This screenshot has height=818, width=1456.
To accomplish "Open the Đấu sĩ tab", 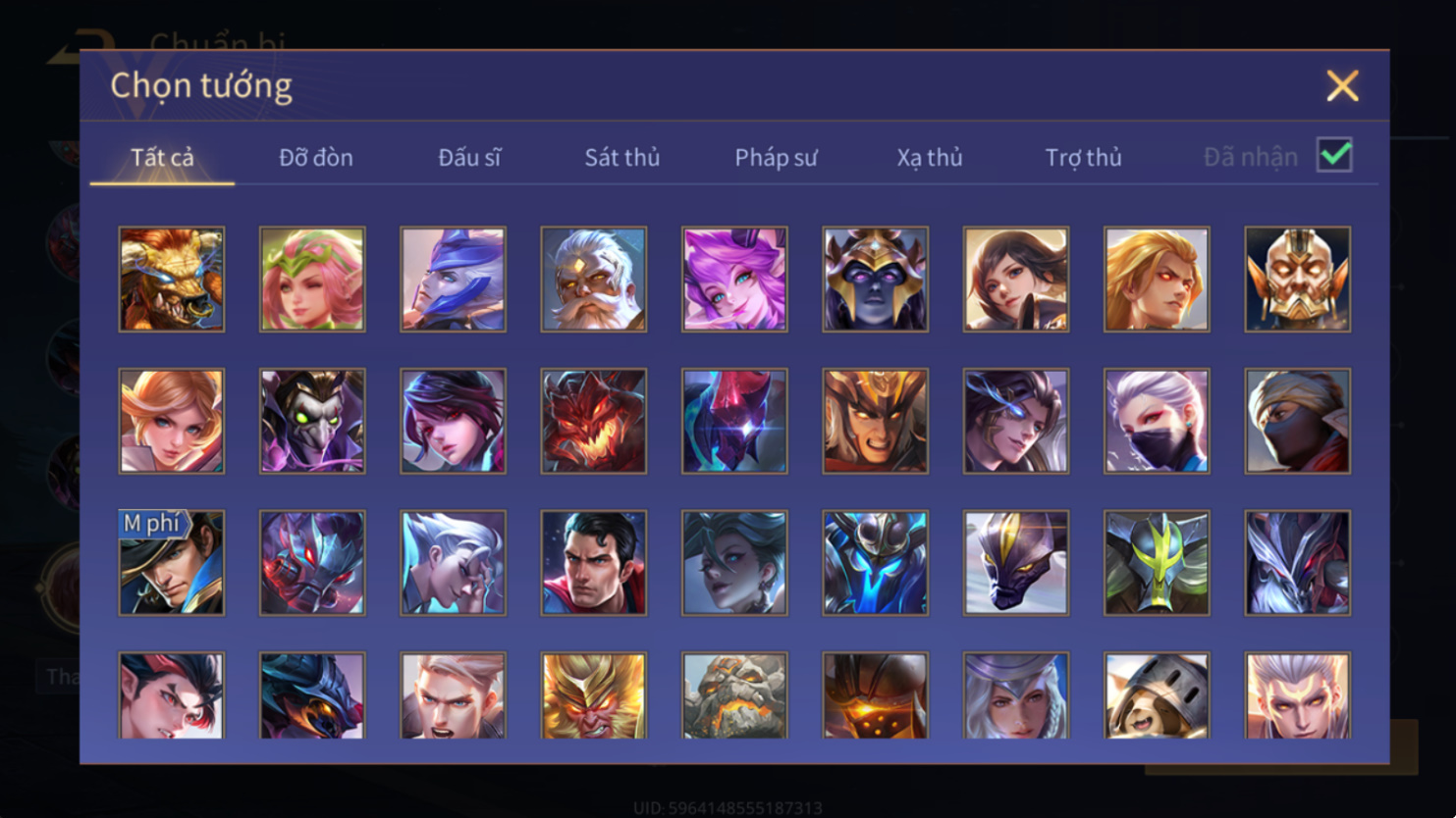I will [x=469, y=157].
